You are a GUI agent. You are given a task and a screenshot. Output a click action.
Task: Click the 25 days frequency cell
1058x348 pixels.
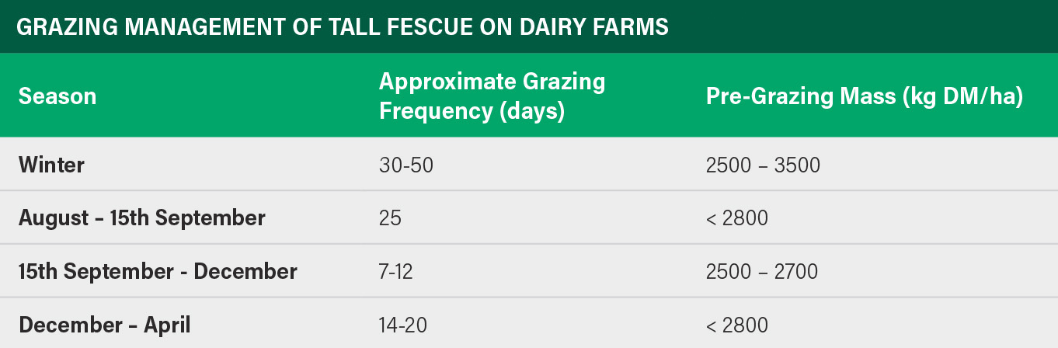pos(390,218)
